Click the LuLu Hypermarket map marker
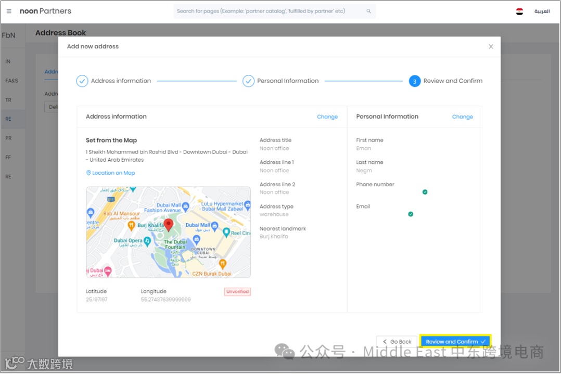 (247, 205)
